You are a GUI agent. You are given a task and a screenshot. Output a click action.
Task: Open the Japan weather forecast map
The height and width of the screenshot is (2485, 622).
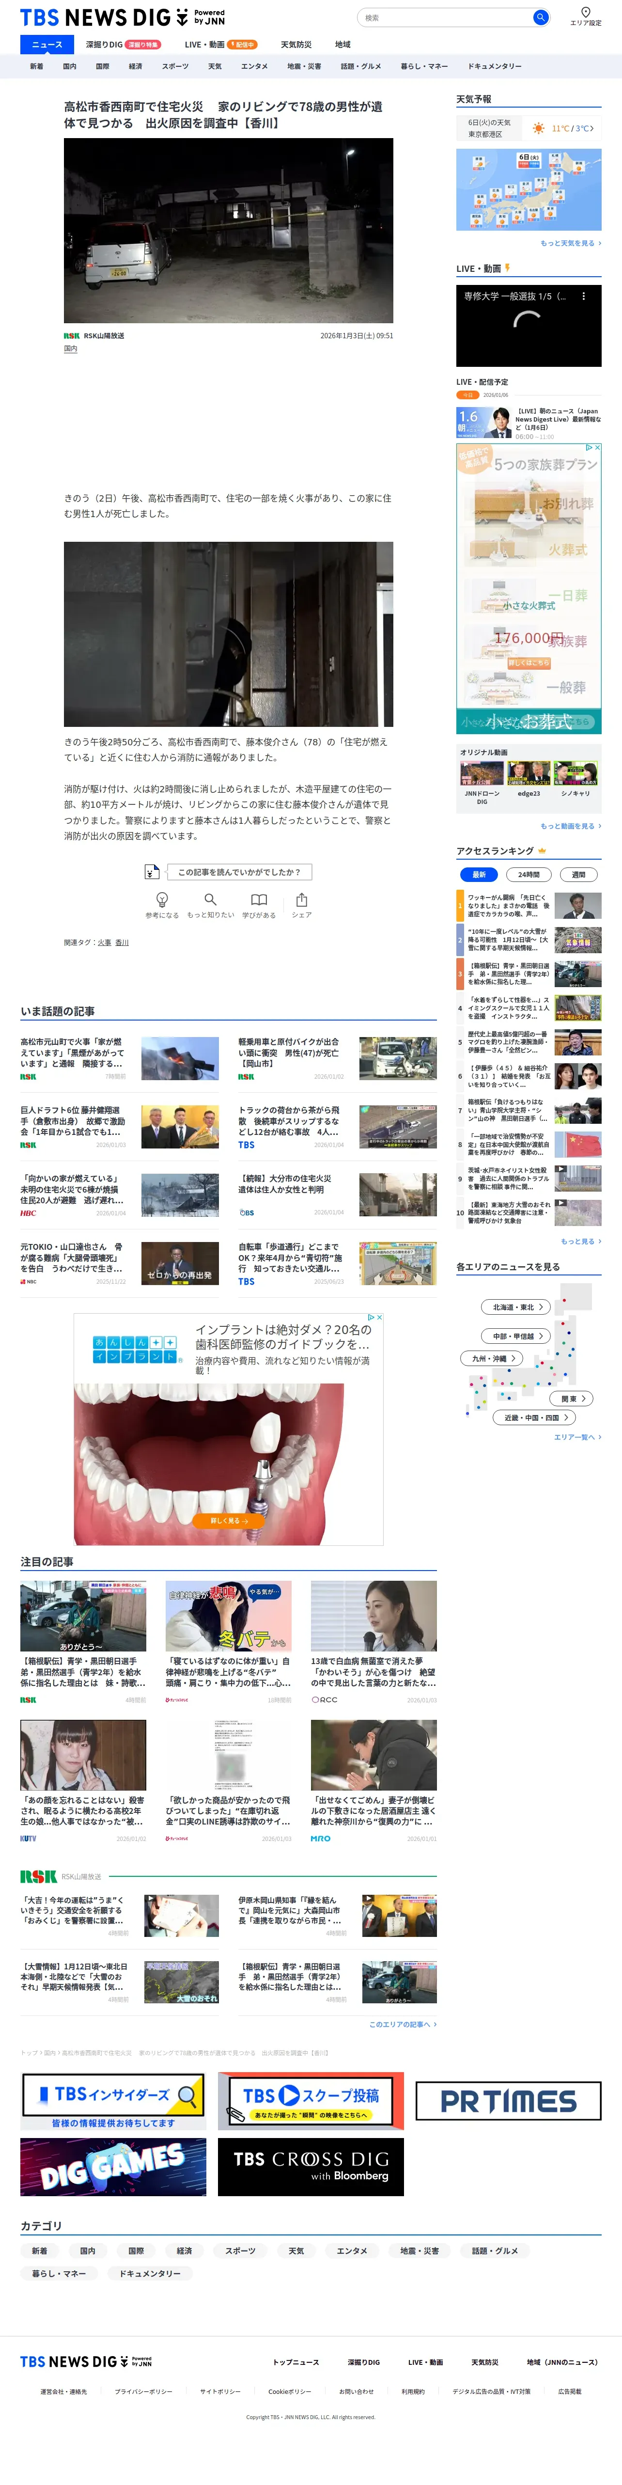click(529, 190)
